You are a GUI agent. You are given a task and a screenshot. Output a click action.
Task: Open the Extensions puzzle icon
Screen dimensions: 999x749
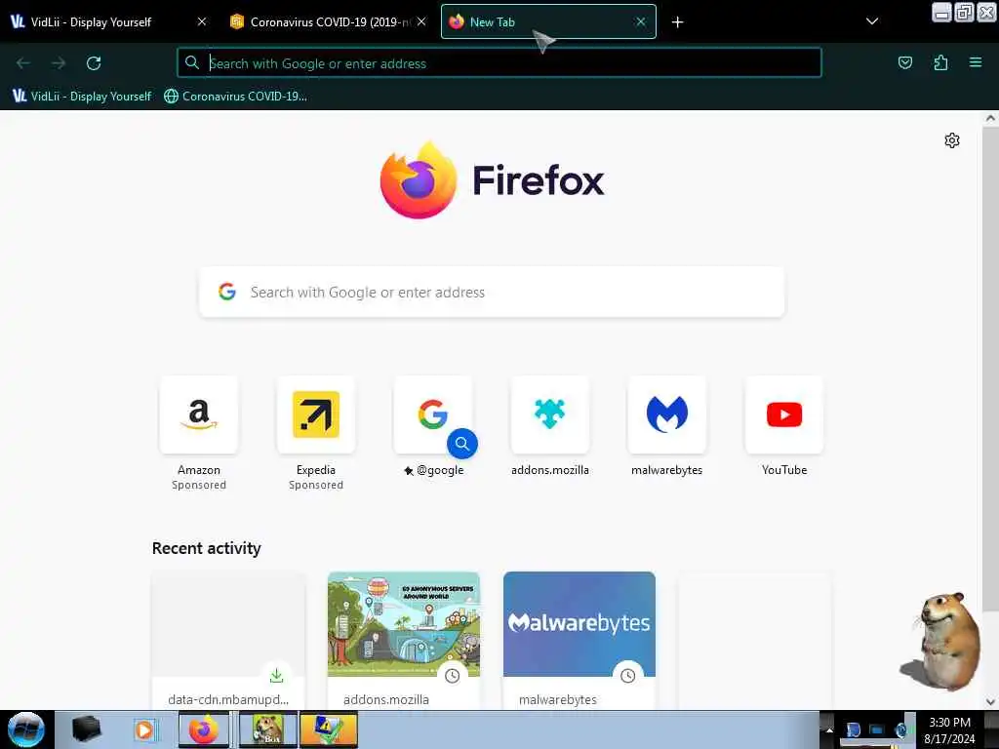click(x=940, y=62)
